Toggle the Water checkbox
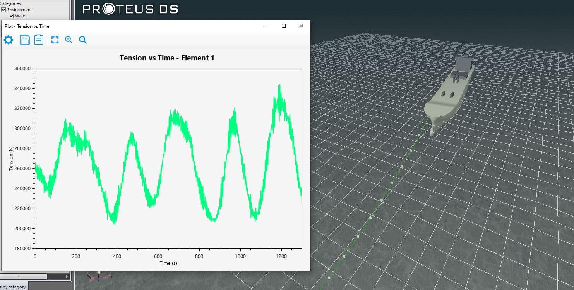This screenshot has height=290, width=574. tap(11, 16)
